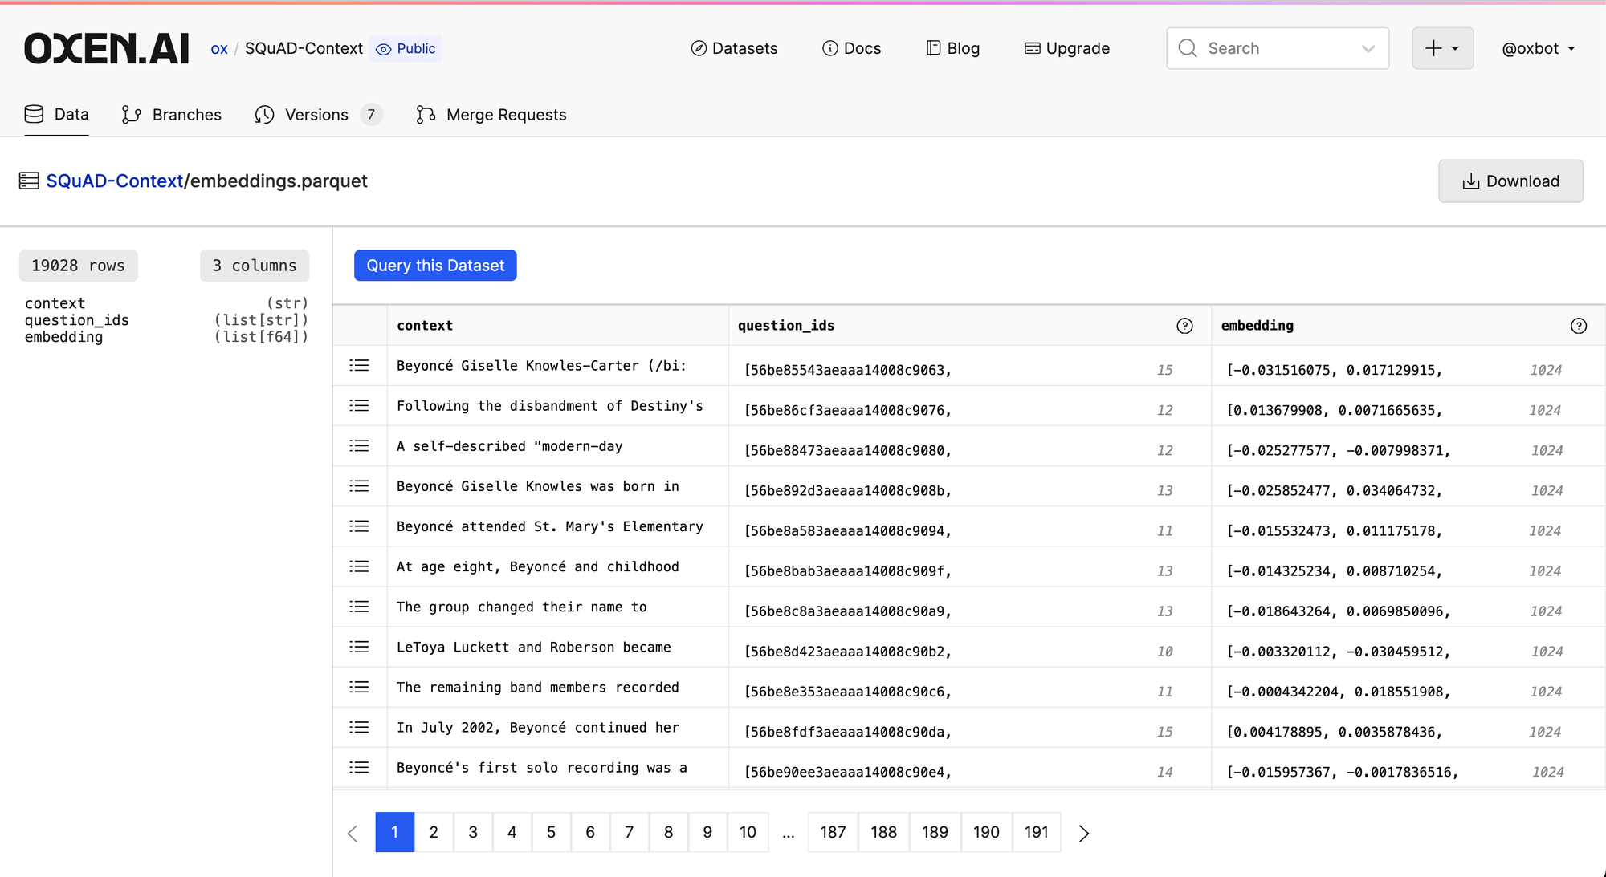1606x877 pixels.
Task: Go to page 191 in pagination
Action: 1036,833
